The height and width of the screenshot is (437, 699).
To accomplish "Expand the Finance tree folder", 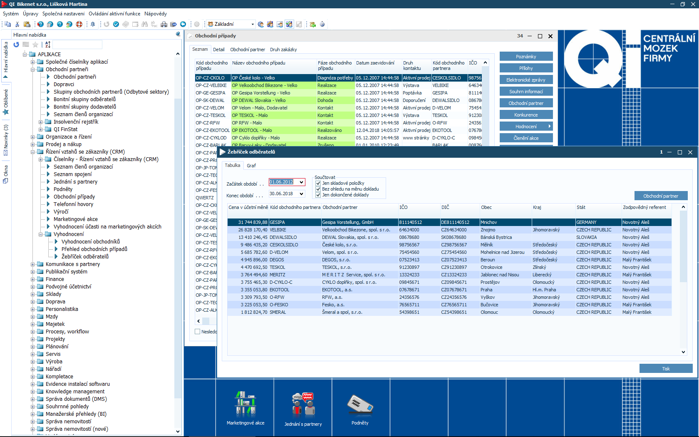I will (x=32, y=279).
